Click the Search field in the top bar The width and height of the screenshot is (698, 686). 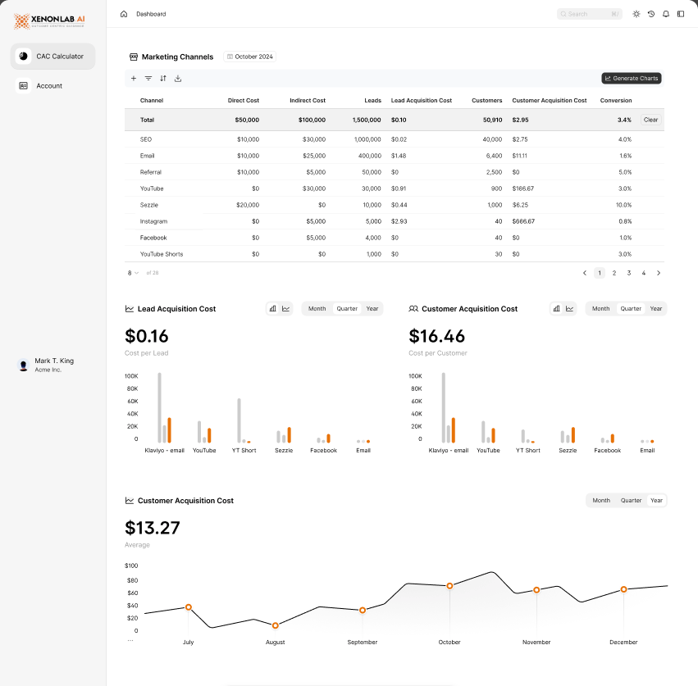[x=589, y=14]
